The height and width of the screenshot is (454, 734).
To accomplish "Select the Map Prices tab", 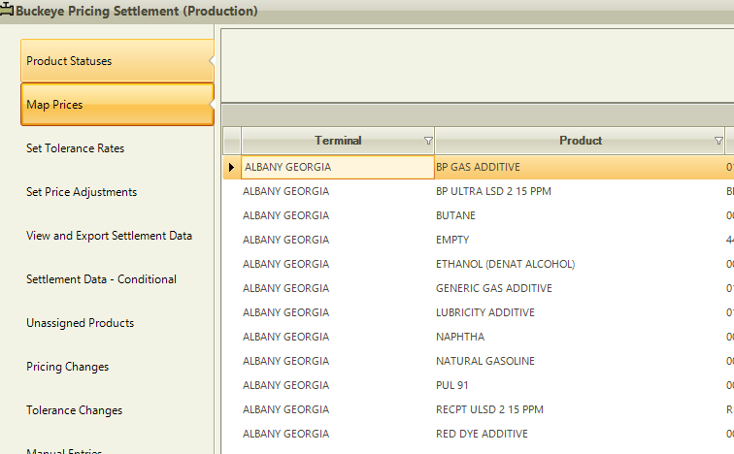I will [117, 105].
